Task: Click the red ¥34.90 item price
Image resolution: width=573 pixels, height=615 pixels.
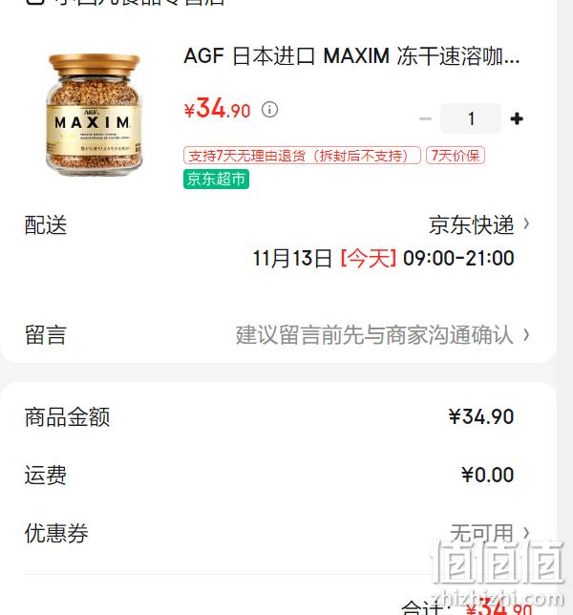Action: (217, 108)
